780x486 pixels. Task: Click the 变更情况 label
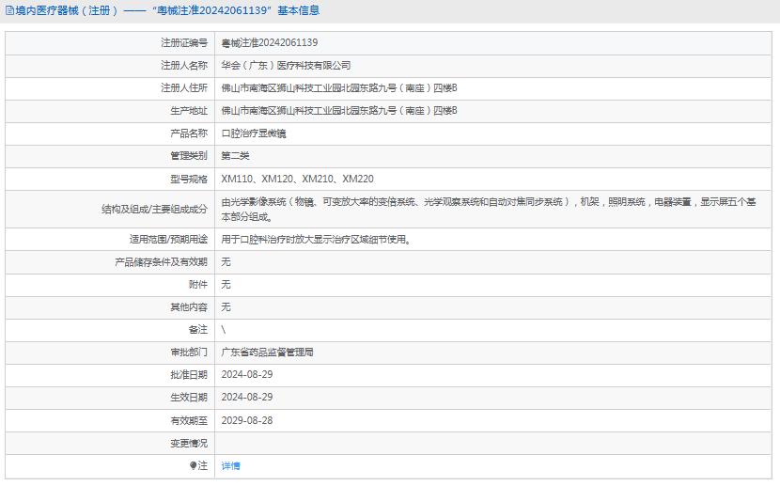[189, 443]
